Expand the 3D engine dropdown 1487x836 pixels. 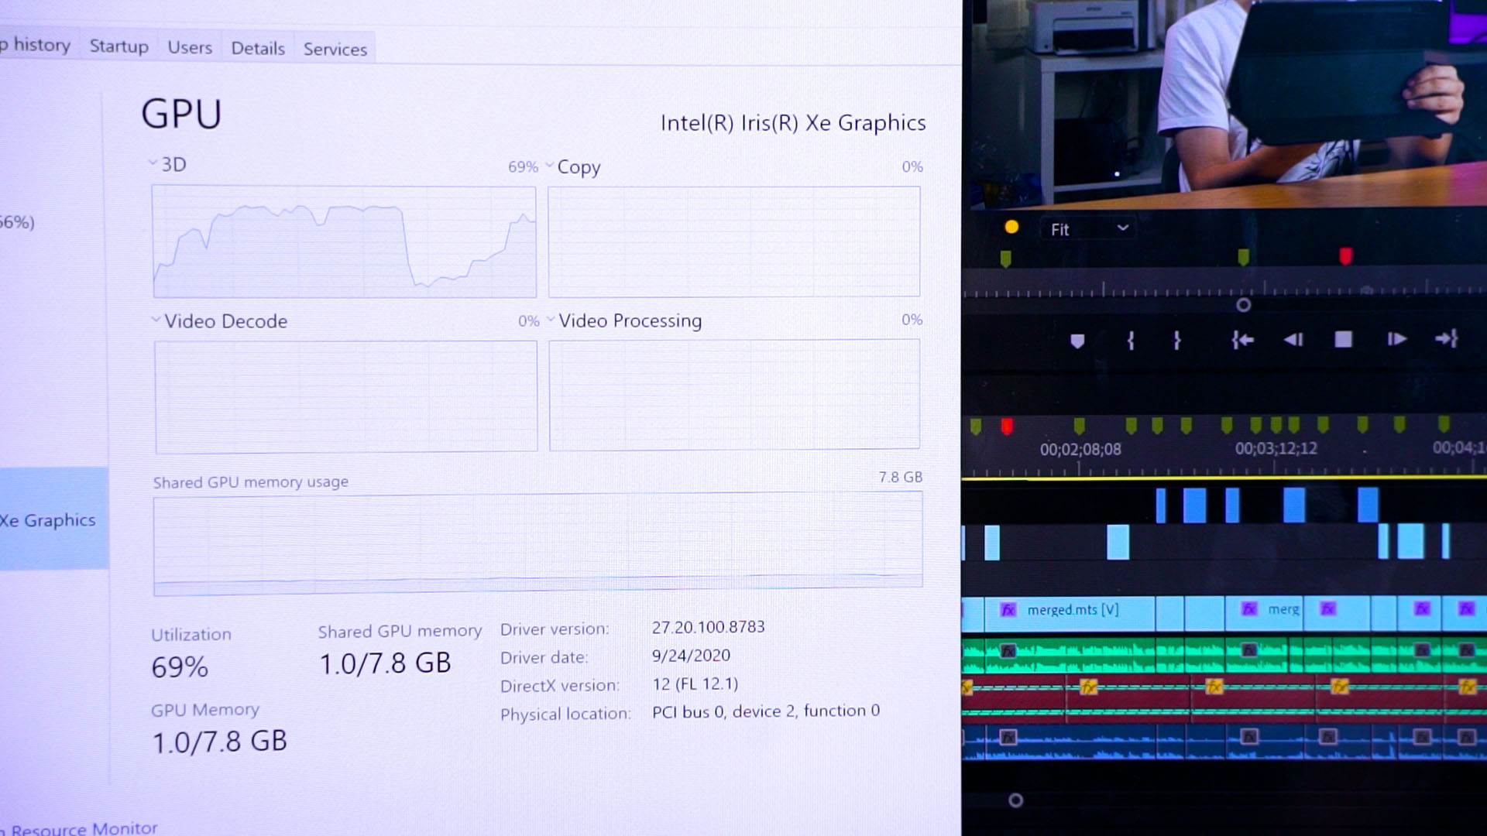pyautogui.click(x=153, y=163)
